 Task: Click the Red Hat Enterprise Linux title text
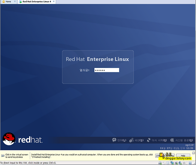(97, 59)
